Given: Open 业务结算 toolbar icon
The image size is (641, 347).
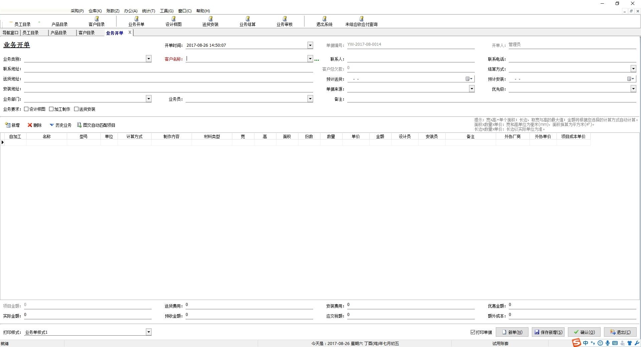Looking at the screenshot, I should [247, 21].
